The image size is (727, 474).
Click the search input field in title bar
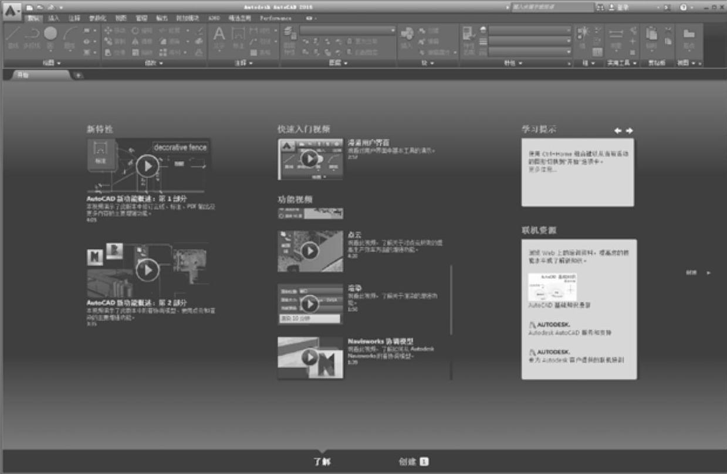pyautogui.click(x=550, y=7)
